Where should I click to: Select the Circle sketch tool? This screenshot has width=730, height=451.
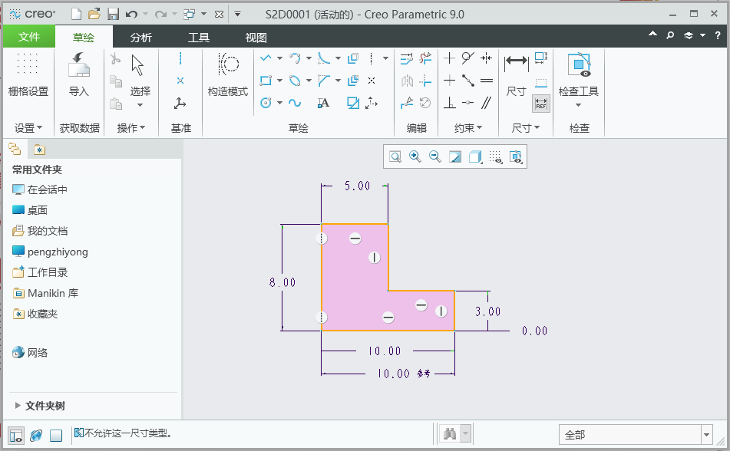point(266,103)
